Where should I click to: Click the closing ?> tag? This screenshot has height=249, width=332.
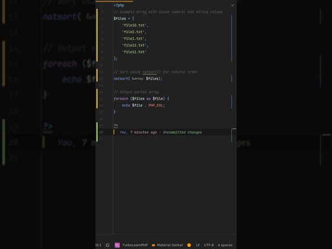tap(116, 126)
